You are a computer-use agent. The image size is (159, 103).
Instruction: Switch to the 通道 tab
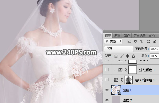pos(117,36)
